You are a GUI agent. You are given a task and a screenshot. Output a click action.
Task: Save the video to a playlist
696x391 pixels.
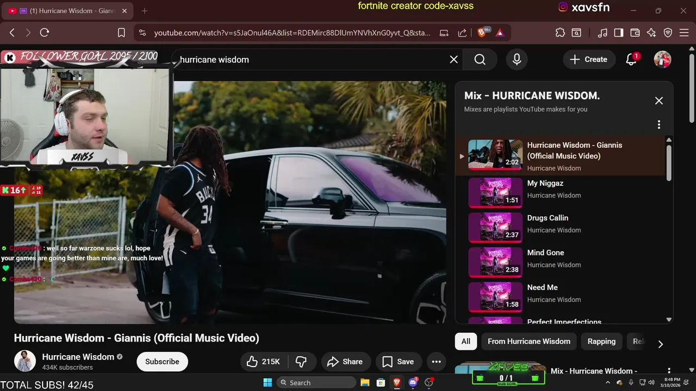tap(399, 362)
